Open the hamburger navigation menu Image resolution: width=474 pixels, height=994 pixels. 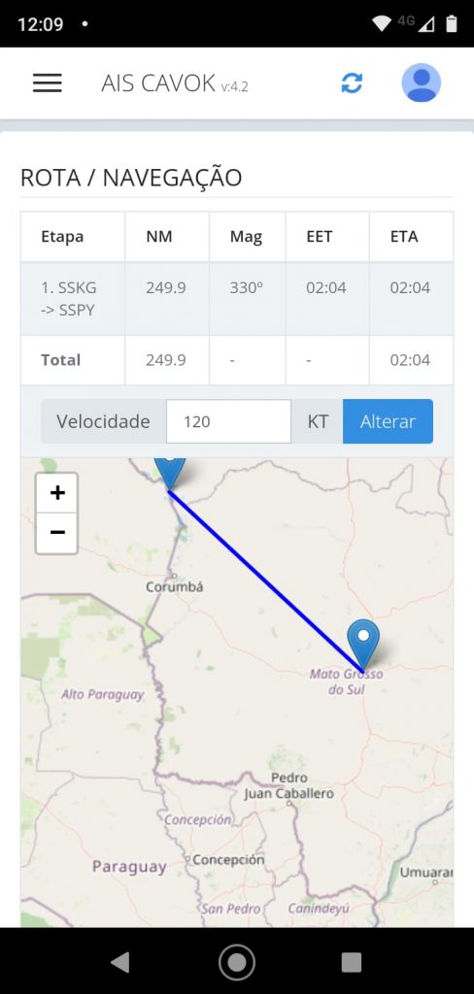coord(48,83)
